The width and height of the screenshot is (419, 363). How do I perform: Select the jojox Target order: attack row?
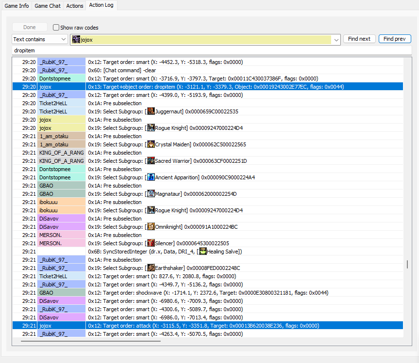208,326
